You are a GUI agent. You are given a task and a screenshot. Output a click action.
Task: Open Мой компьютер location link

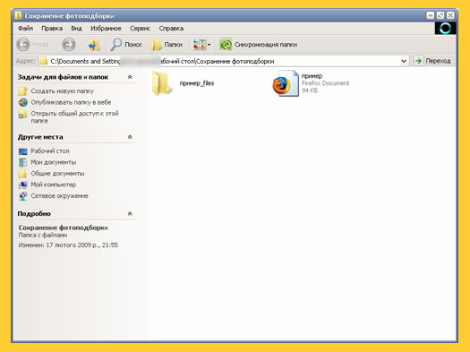click(x=54, y=185)
